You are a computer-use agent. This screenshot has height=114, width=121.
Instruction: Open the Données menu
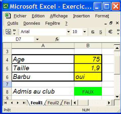point(32,23)
